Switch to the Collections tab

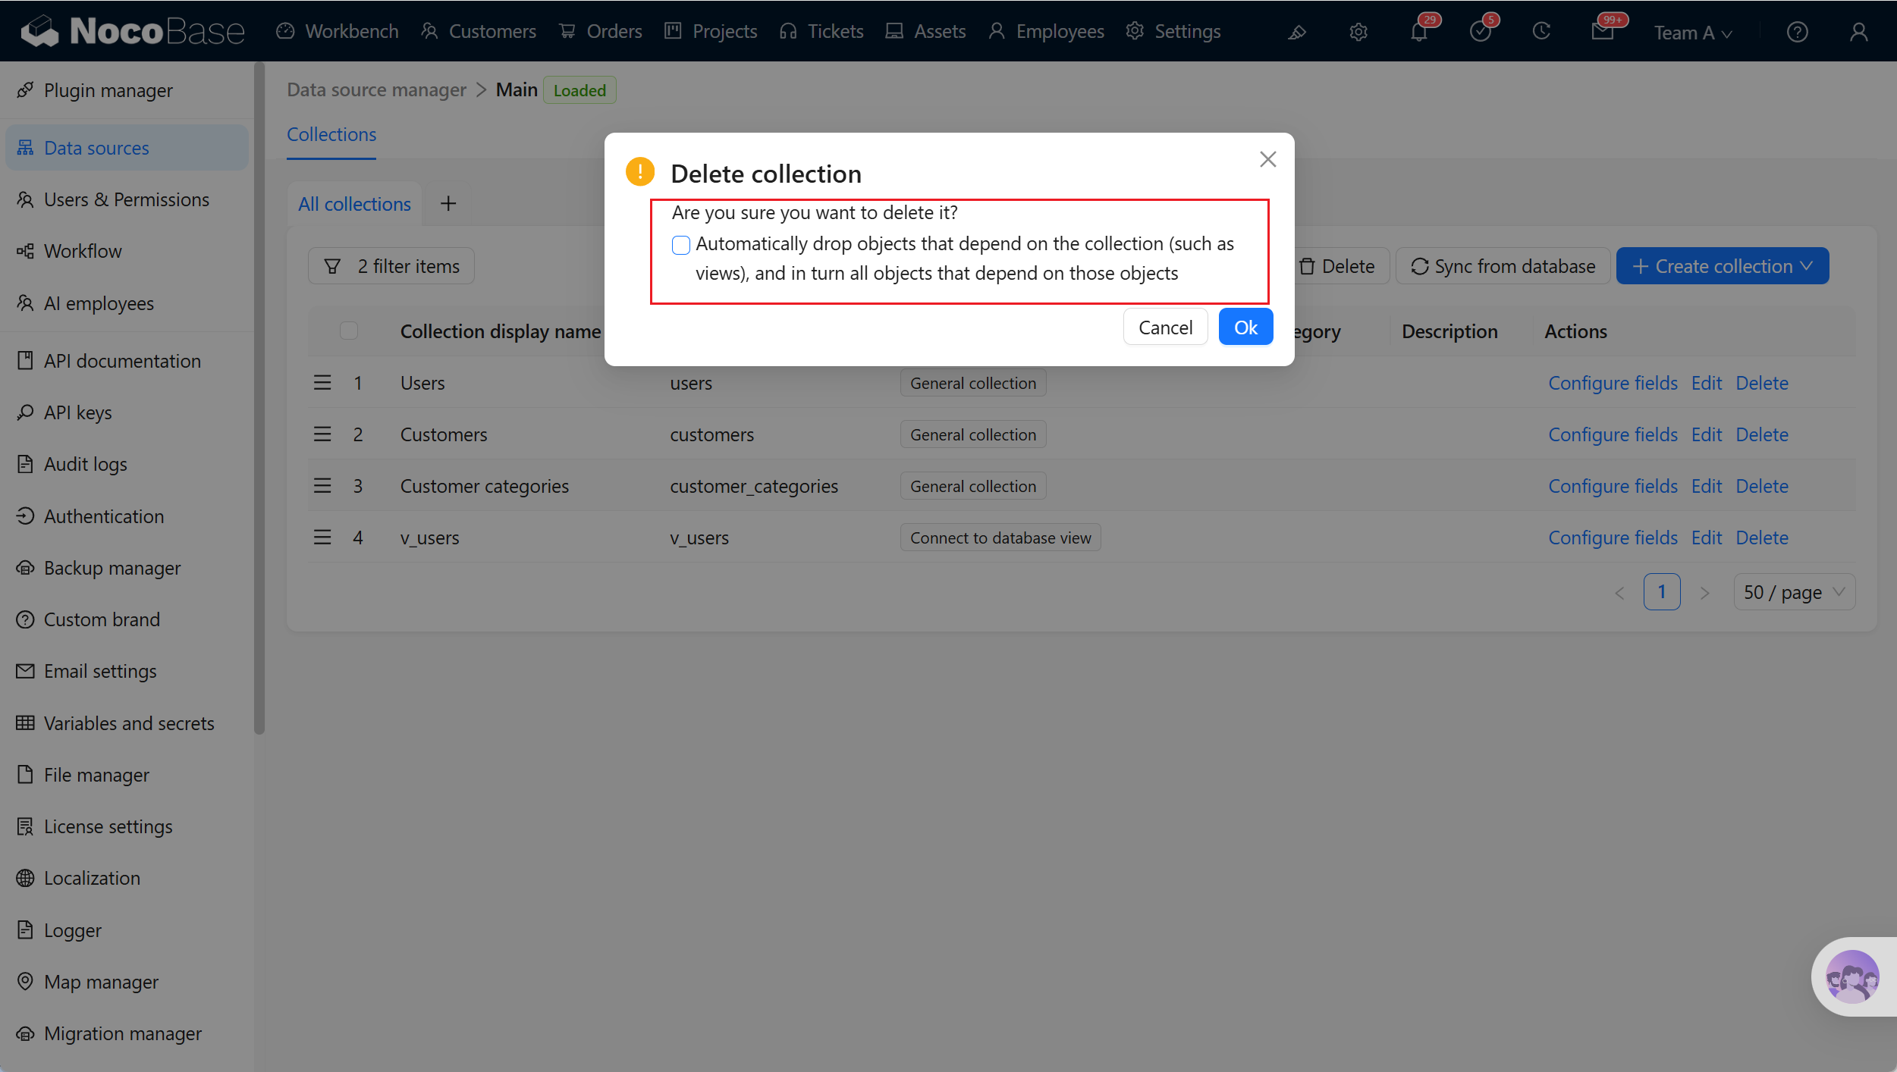coord(331,134)
